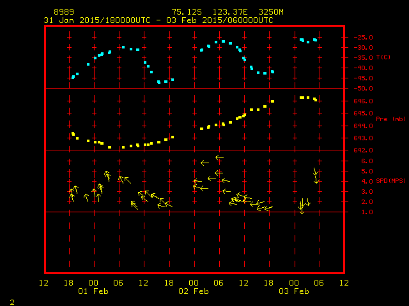Click the 646.0 pressure tick label

click(x=364, y=101)
